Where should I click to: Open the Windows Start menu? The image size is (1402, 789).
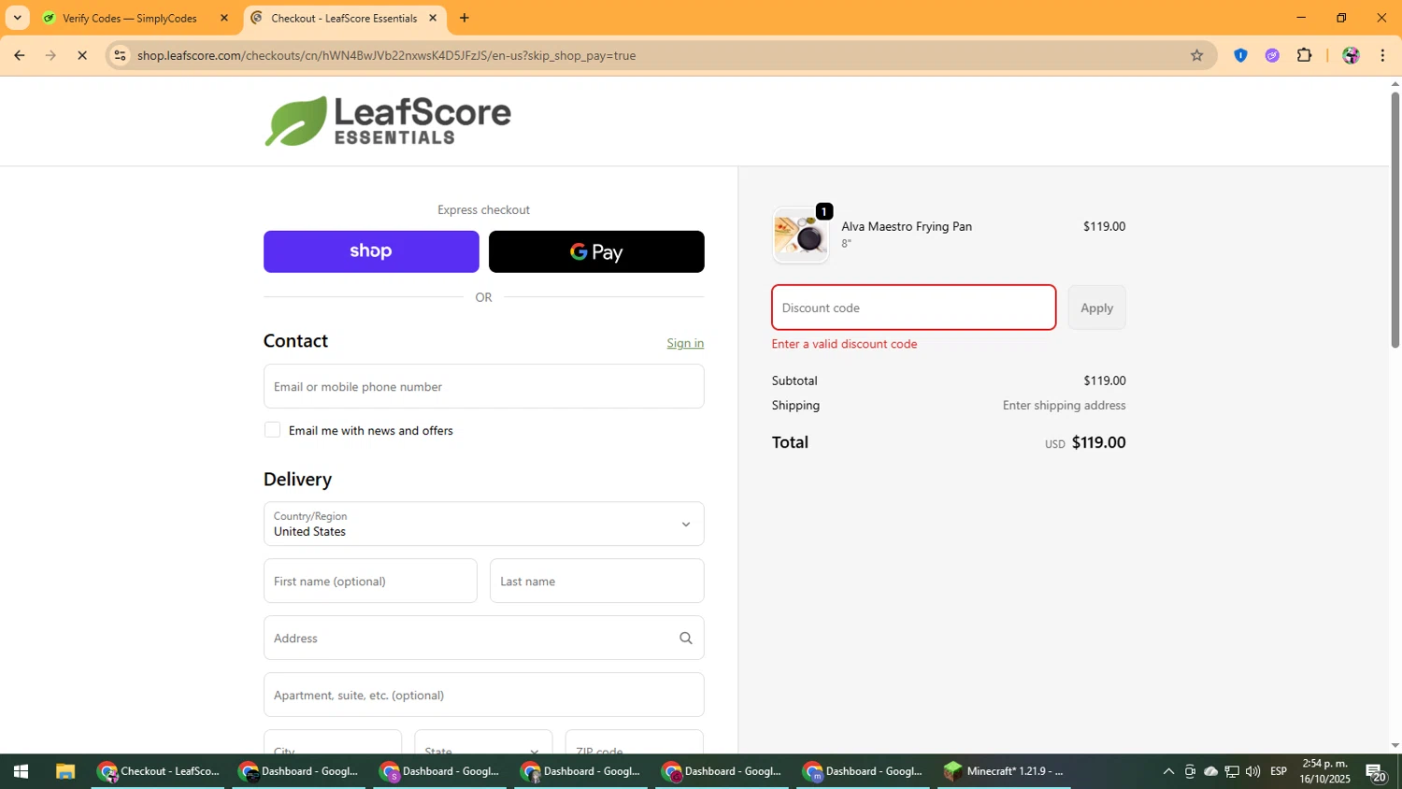click(x=21, y=771)
